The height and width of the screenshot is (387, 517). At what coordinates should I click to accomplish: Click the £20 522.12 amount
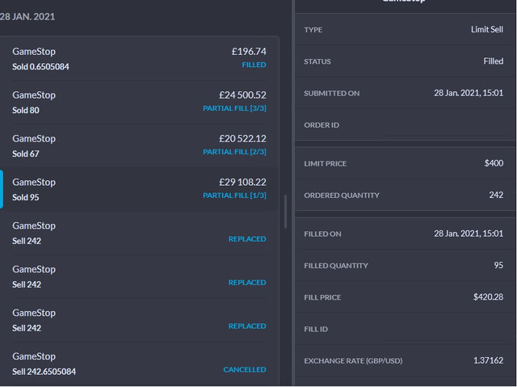[x=242, y=138]
